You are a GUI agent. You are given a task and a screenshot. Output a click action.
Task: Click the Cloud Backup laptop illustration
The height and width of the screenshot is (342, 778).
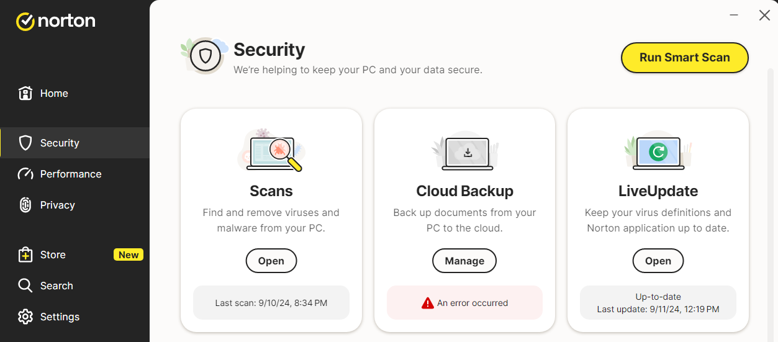[x=465, y=153]
